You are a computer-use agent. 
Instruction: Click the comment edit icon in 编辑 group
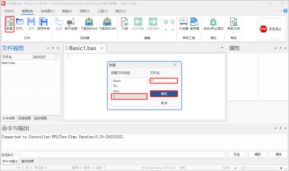coord(166,22)
